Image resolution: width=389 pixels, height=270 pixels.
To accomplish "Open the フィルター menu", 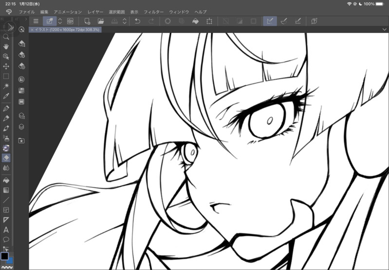I will point(154,12).
